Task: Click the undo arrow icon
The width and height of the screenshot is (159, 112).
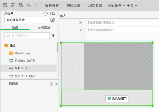Action: point(29,5)
